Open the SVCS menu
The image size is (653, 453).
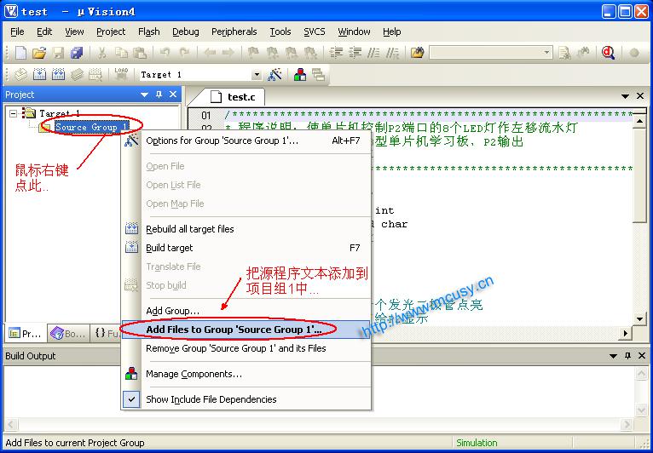pos(314,32)
